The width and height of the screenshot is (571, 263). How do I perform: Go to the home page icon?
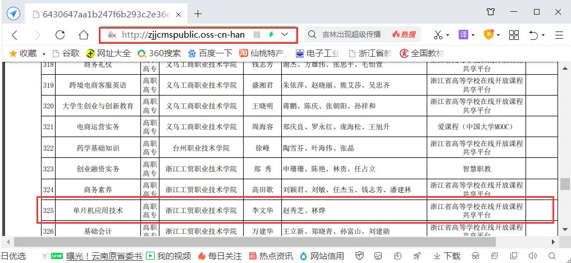pos(84,35)
